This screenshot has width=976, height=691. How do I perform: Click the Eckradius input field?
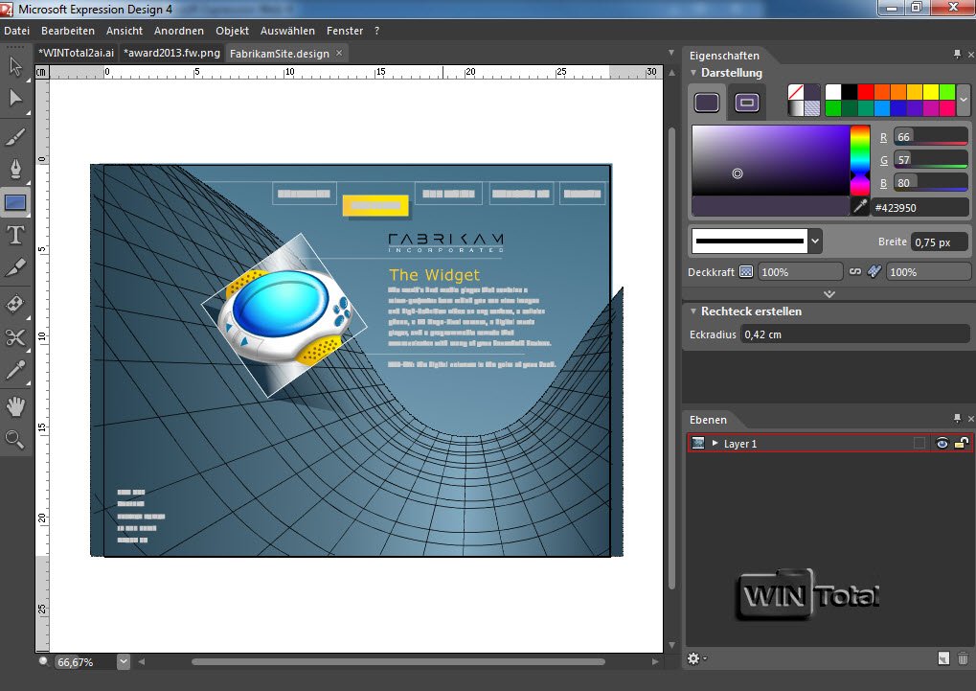(854, 334)
